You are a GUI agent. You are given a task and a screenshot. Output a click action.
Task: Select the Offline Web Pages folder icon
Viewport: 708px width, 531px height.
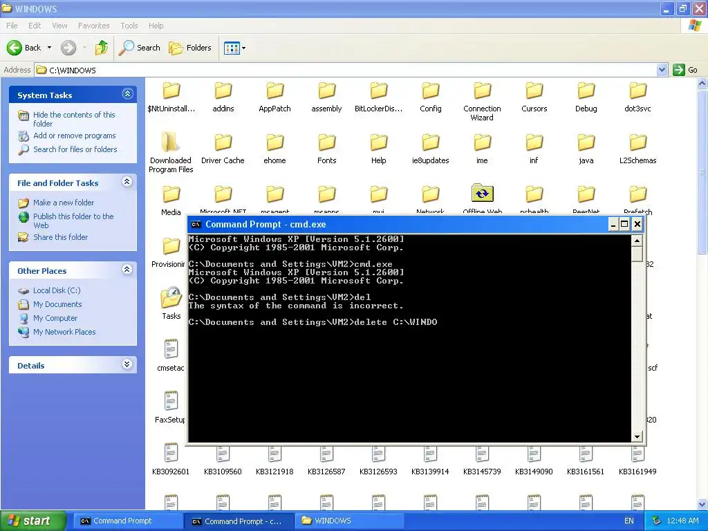[x=482, y=194]
